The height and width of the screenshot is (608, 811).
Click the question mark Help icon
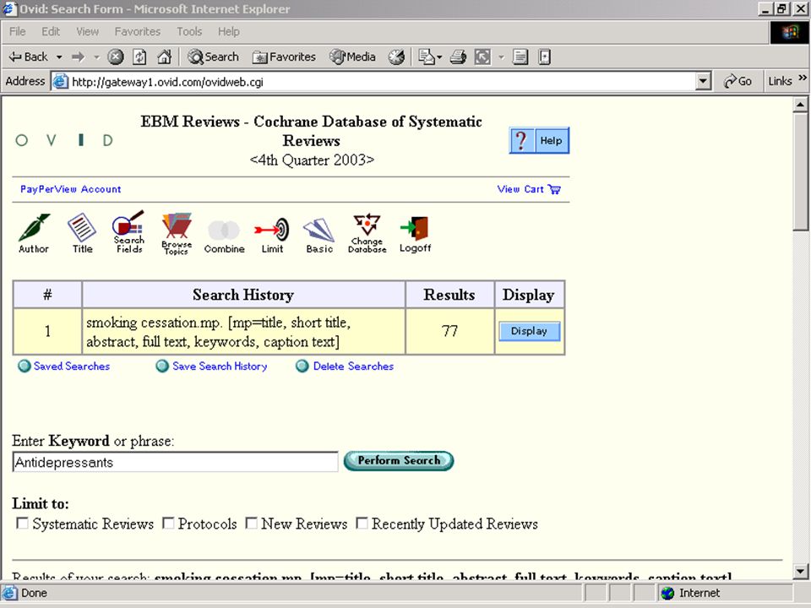(521, 140)
